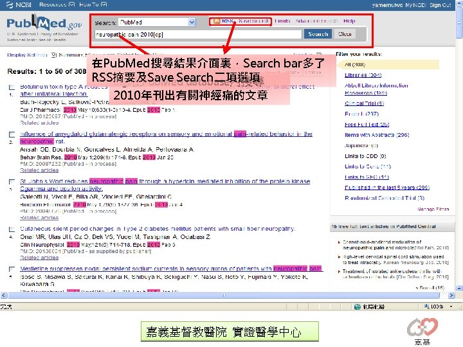Filter by Published in the last 5 years
The height and width of the screenshot is (347, 463).
(387, 188)
